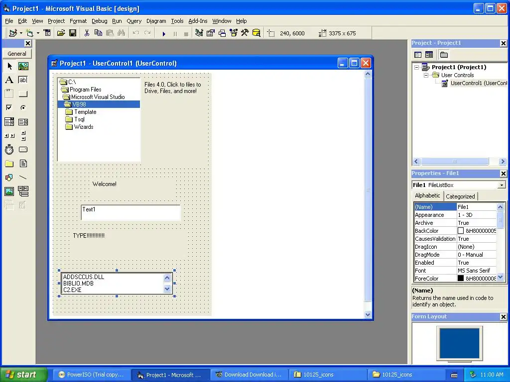Screen dimensions: 510x382
Task: Select the Label control (letter A) tool
Action: tap(9, 80)
